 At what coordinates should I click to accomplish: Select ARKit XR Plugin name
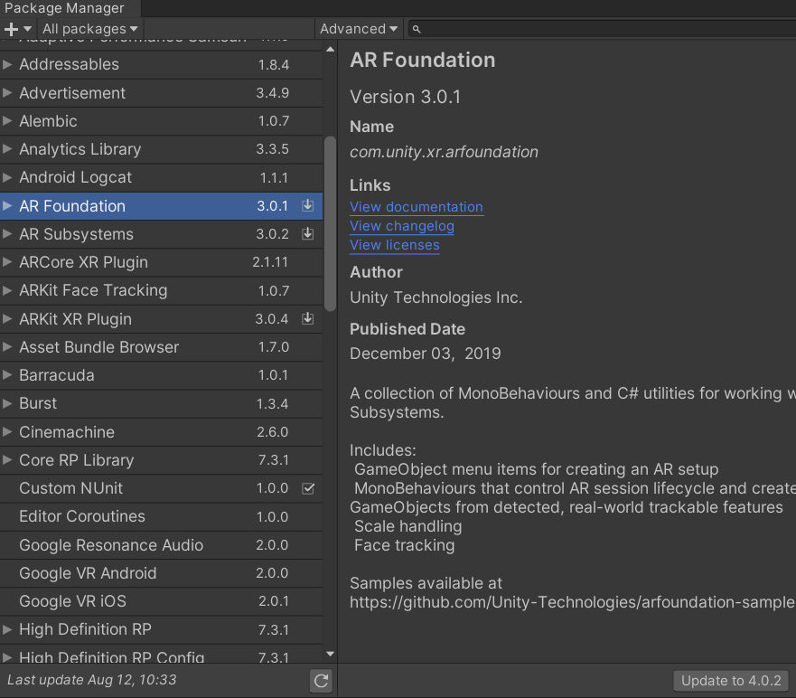[x=76, y=319]
